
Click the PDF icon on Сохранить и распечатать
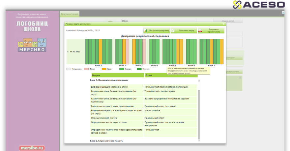pos(200,31)
